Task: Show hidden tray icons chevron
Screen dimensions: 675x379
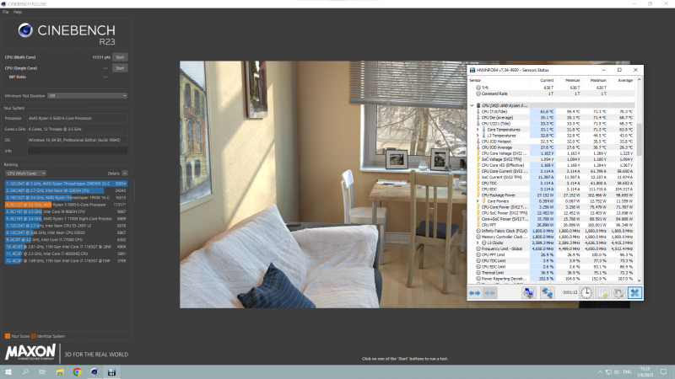Action: click(599, 372)
